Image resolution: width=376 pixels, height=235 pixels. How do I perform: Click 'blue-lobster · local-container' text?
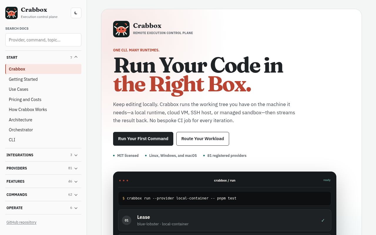coord(163,224)
